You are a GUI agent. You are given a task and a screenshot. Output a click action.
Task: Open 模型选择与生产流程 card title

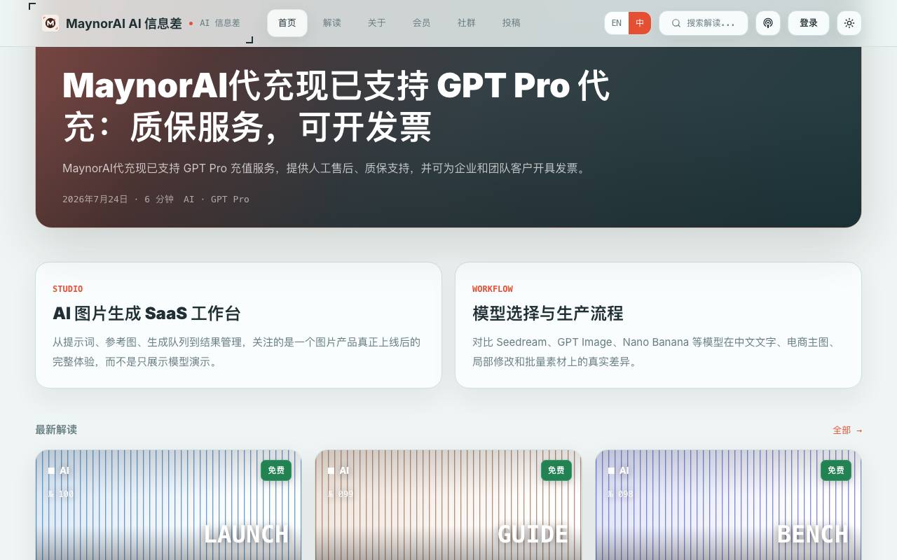pyautogui.click(x=548, y=314)
